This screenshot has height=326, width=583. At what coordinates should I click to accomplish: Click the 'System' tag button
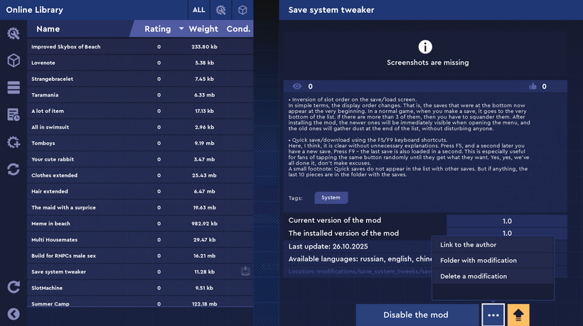(331, 197)
